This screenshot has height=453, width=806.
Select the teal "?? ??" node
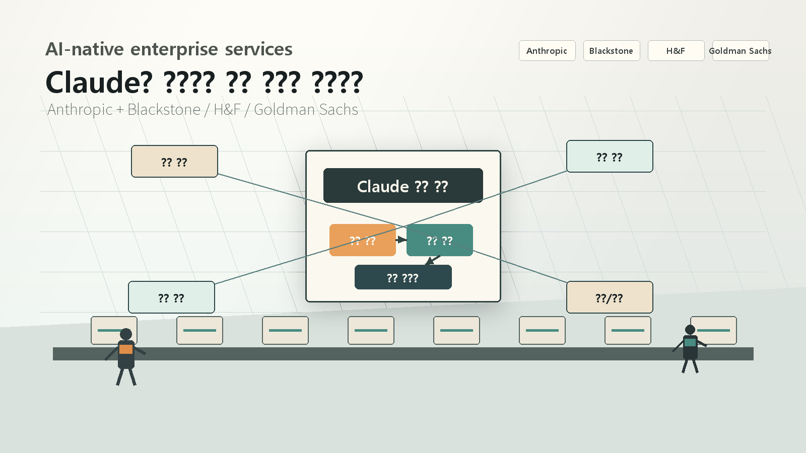click(x=440, y=240)
